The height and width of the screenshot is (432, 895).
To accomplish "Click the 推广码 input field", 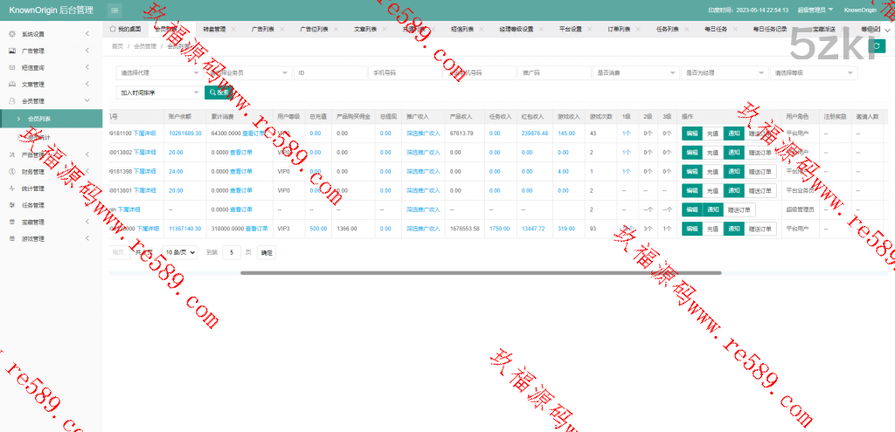I will [554, 72].
